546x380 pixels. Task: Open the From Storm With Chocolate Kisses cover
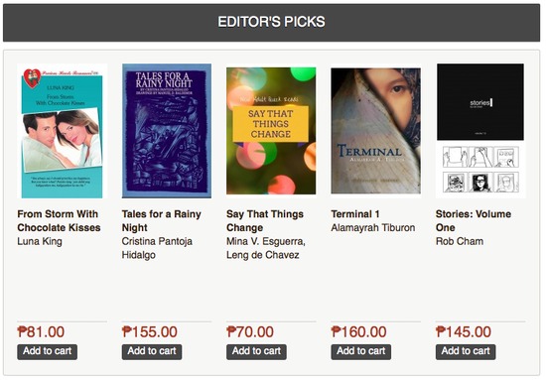point(62,131)
